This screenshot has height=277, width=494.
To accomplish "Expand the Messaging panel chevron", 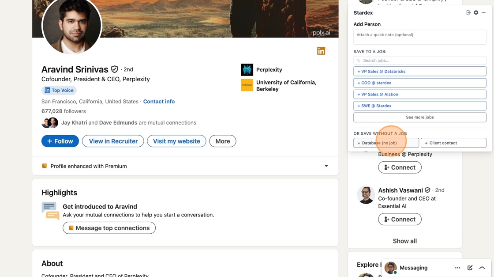I will tap(482, 268).
